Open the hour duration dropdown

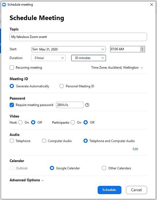click(x=48, y=58)
